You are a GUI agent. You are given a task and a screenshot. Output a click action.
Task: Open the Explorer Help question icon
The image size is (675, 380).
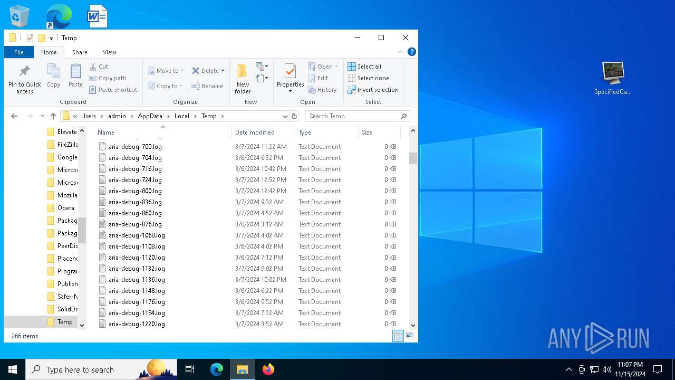(412, 52)
